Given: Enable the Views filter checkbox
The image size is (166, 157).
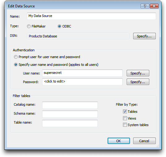Looking at the screenshot, I should click(125, 118).
